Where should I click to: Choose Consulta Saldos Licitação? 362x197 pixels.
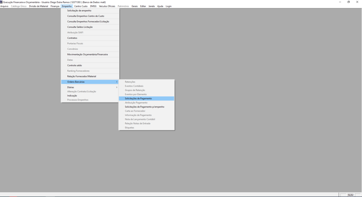[x=80, y=27]
